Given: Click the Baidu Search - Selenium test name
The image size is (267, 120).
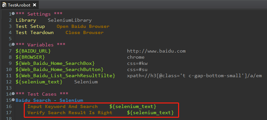Looking at the screenshot, I should tap(49, 100).
